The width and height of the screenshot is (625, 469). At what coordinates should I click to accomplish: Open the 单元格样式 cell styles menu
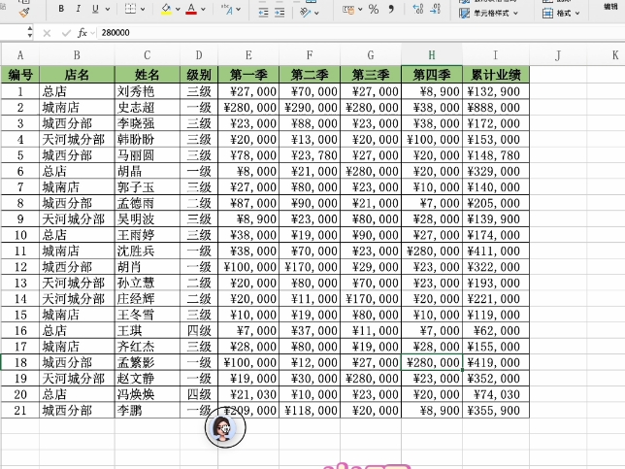click(489, 14)
